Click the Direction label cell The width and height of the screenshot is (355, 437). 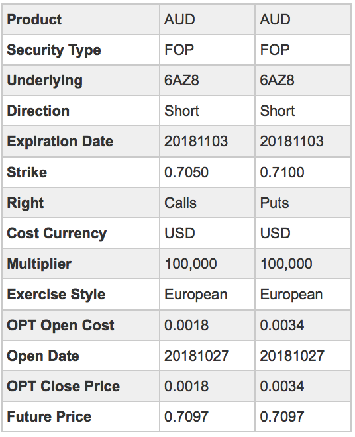click(81, 111)
